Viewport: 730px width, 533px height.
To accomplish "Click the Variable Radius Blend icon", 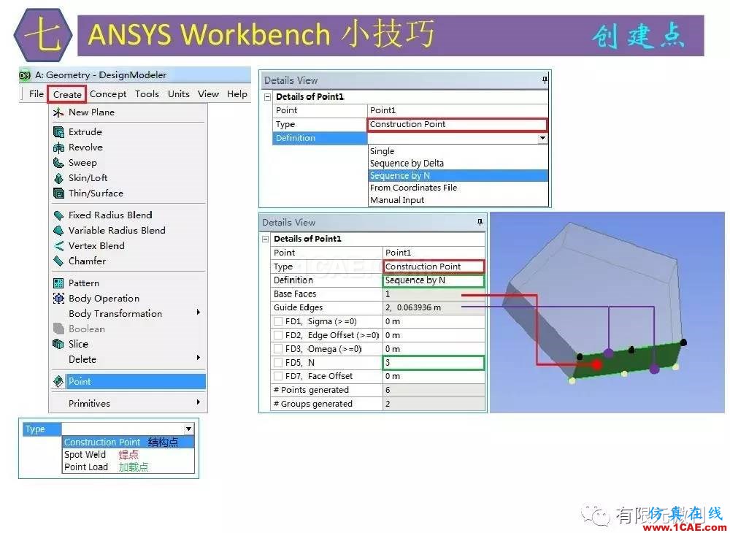I will [58, 231].
